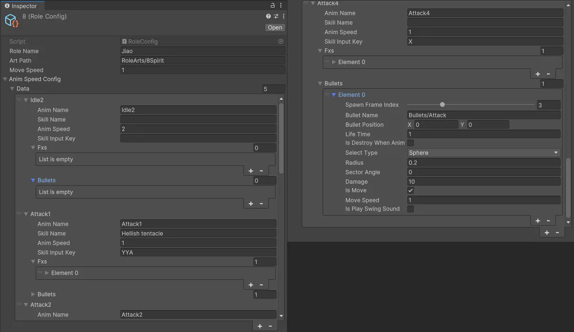Screen dimensions: 574x332
Task: Remove an element from Idle2 Fxs list
Action: click(x=261, y=171)
